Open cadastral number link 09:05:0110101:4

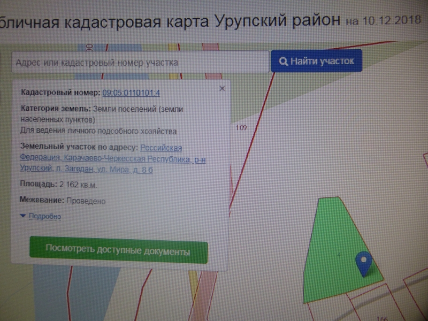[x=131, y=93]
